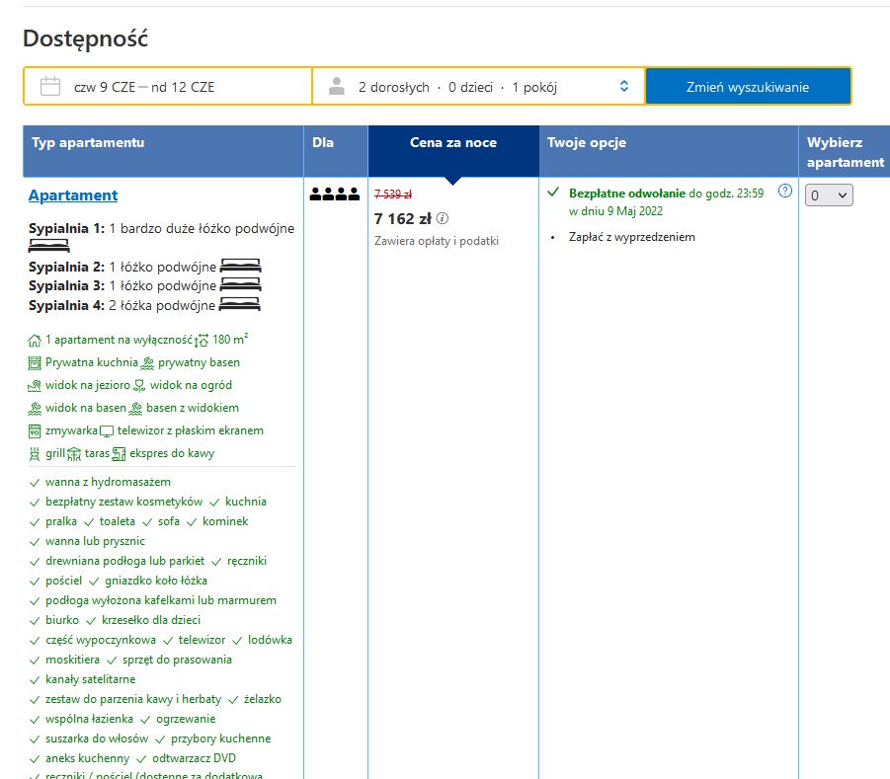Click the grill icon
Viewport: 890px width, 779px height.
35,454
